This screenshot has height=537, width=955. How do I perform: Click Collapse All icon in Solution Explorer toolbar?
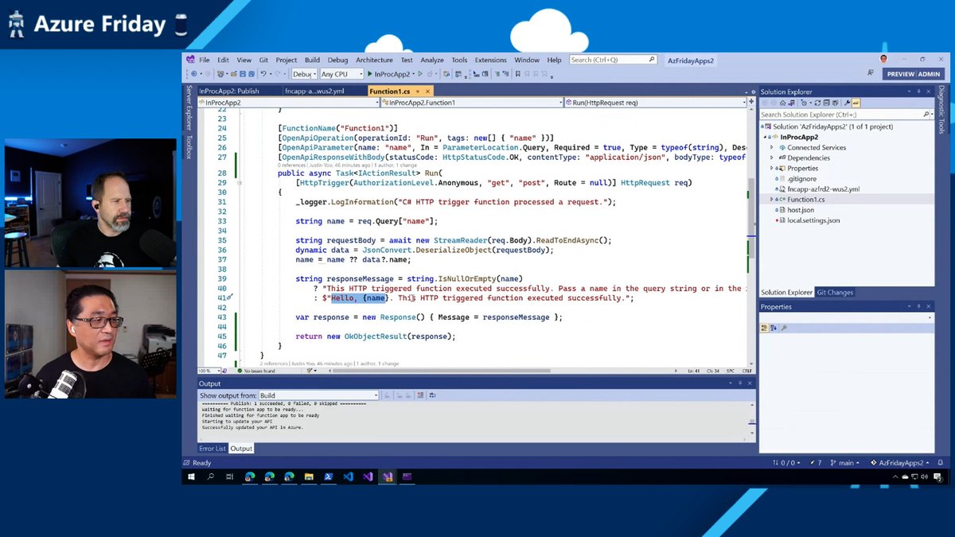[827, 103]
